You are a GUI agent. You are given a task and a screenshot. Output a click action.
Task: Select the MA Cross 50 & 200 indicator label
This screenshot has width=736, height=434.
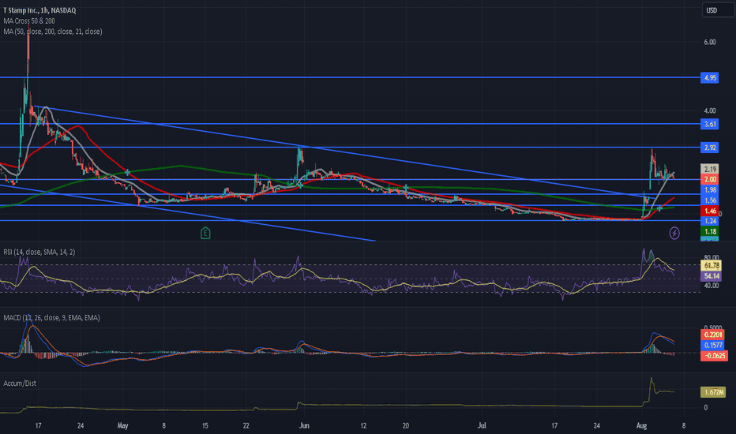[x=29, y=21]
